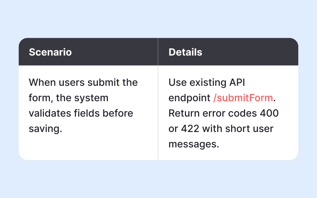Click the column divider in the table body
This screenshot has height=198, width=317.
pyautogui.click(x=158, y=113)
